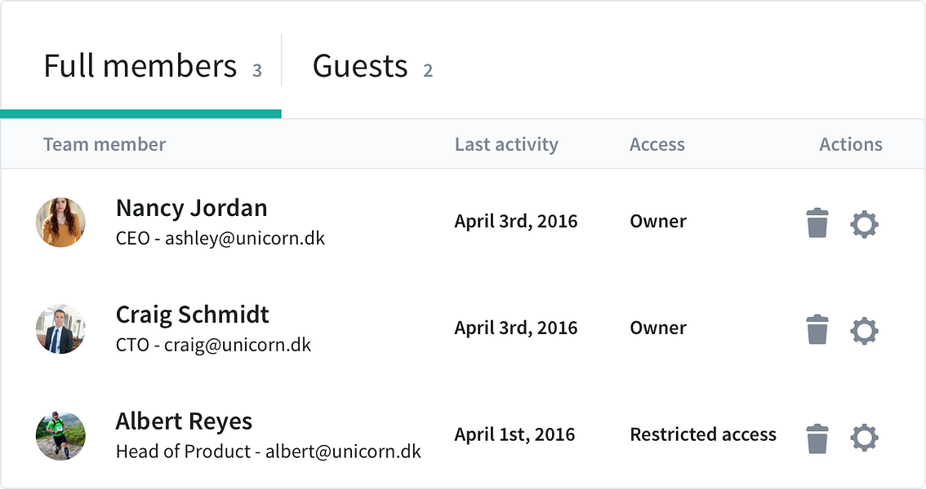This screenshot has height=489, width=926.
Task: Open gear settings for Albert Reyes
Action: coord(865,438)
